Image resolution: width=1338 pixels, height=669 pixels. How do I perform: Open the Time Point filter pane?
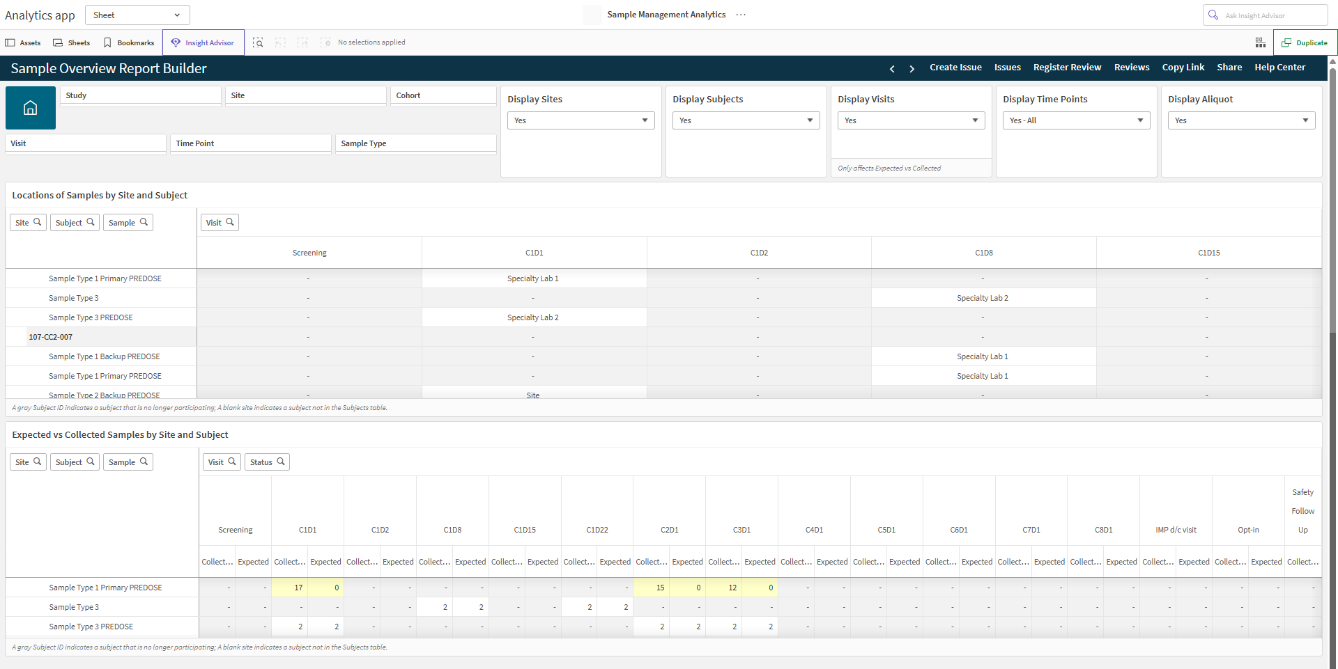pos(251,143)
